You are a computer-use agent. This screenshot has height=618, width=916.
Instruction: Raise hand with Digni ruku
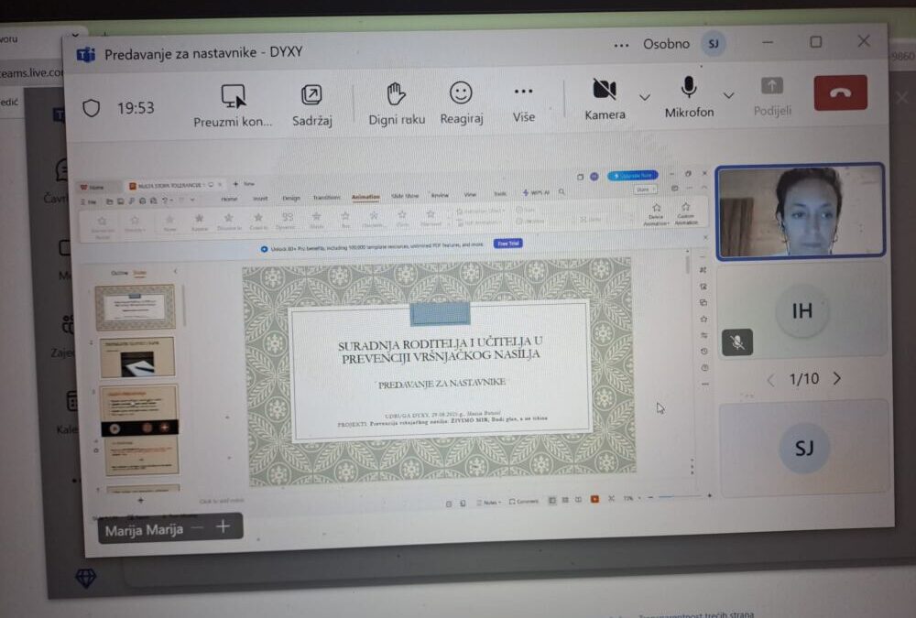[396, 94]
